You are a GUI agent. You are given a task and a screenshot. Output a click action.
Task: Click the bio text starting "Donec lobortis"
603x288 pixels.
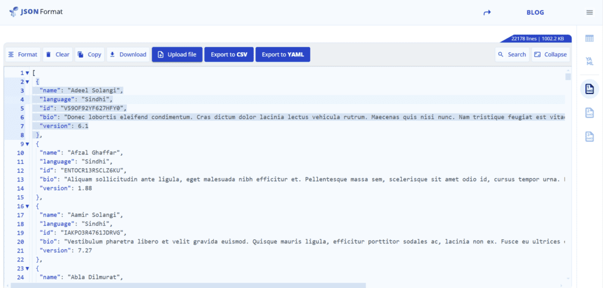(314, 117)
